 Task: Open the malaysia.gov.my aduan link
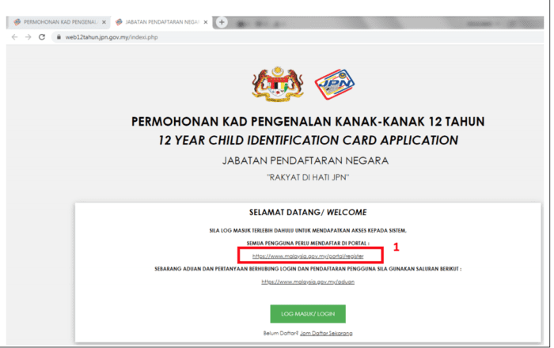pos(308,282)
